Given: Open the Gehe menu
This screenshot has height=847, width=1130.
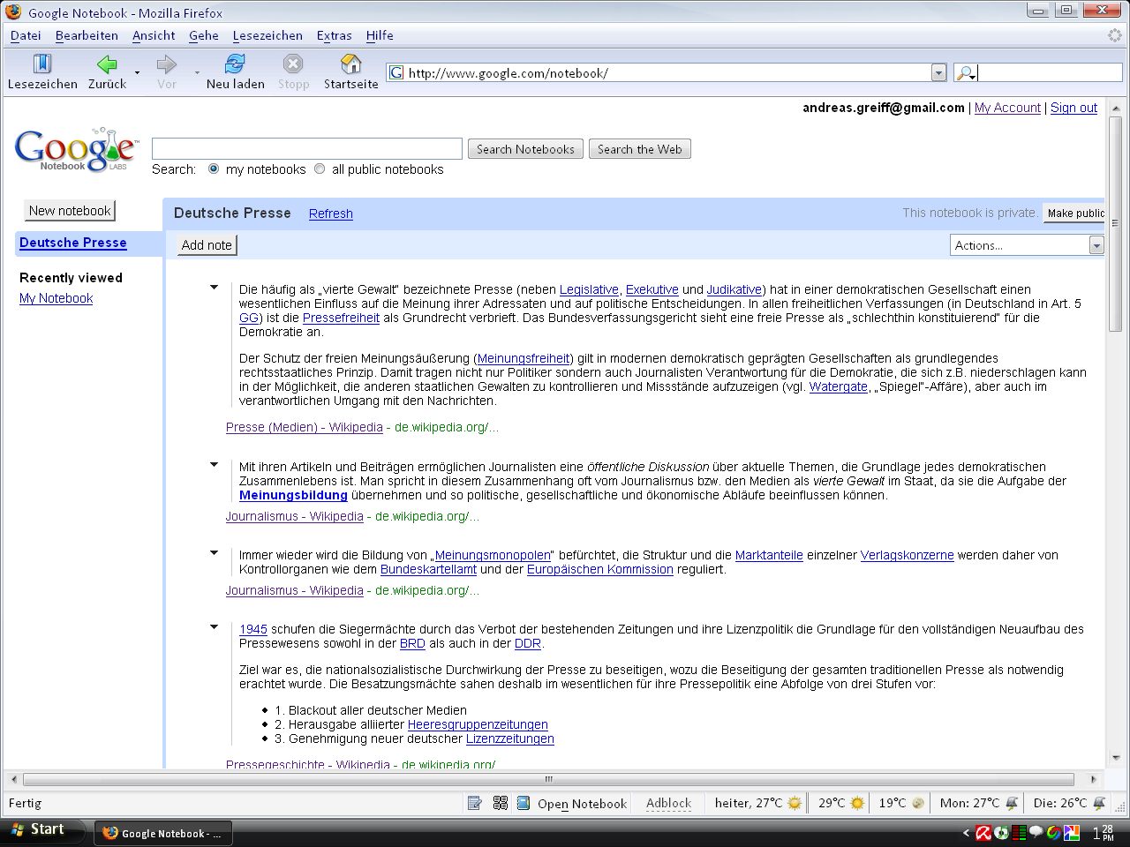Looking at the screenshot, I should click(204, 35).
